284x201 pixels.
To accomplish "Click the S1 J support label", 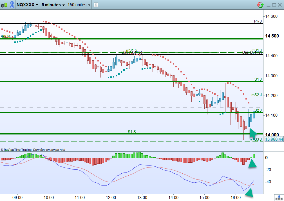I will (x=258, y=79).
